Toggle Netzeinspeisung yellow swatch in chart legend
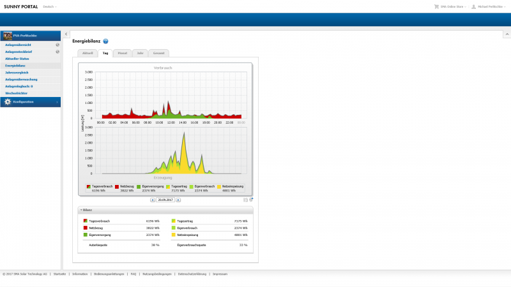Image resolution: width=511 pixels, height=287 pixels. (219, 186)
